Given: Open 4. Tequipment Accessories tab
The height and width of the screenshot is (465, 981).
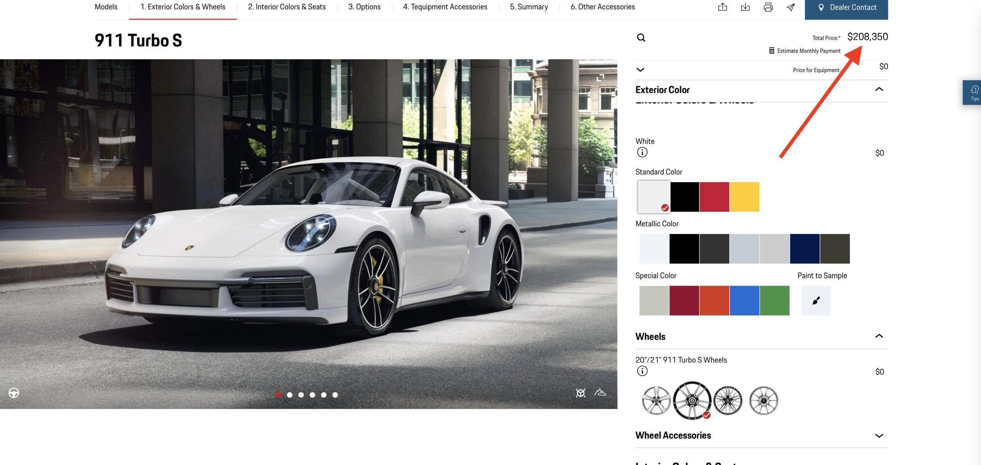Looking at the screenshot, I should coord(445,7).
